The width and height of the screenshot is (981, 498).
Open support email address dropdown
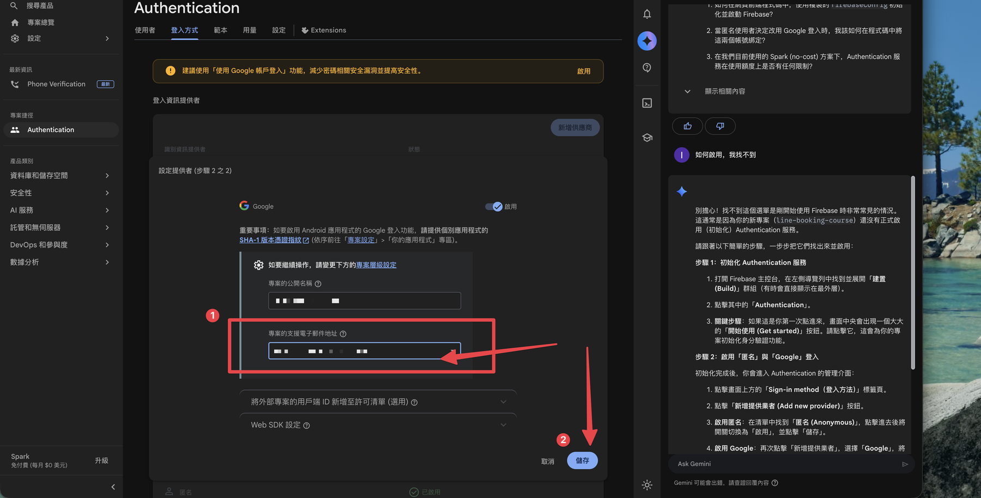point(365,351)
